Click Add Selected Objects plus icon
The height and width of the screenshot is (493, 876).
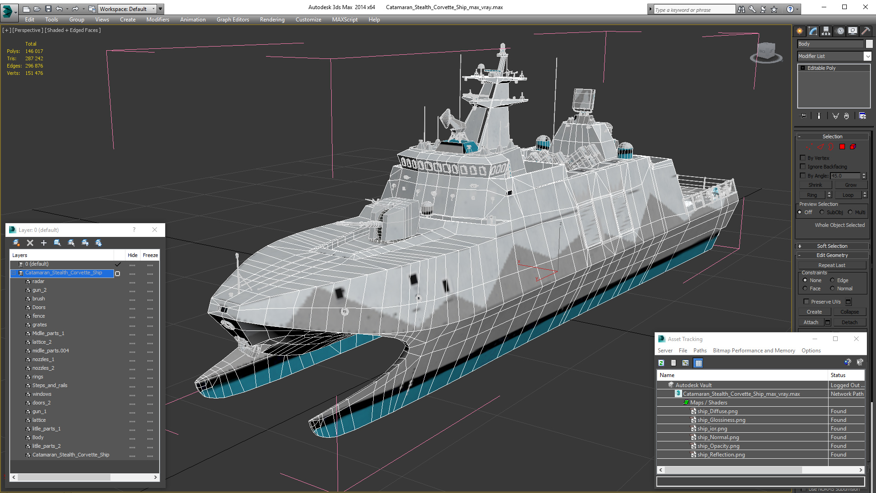click(x=44, y=243)
